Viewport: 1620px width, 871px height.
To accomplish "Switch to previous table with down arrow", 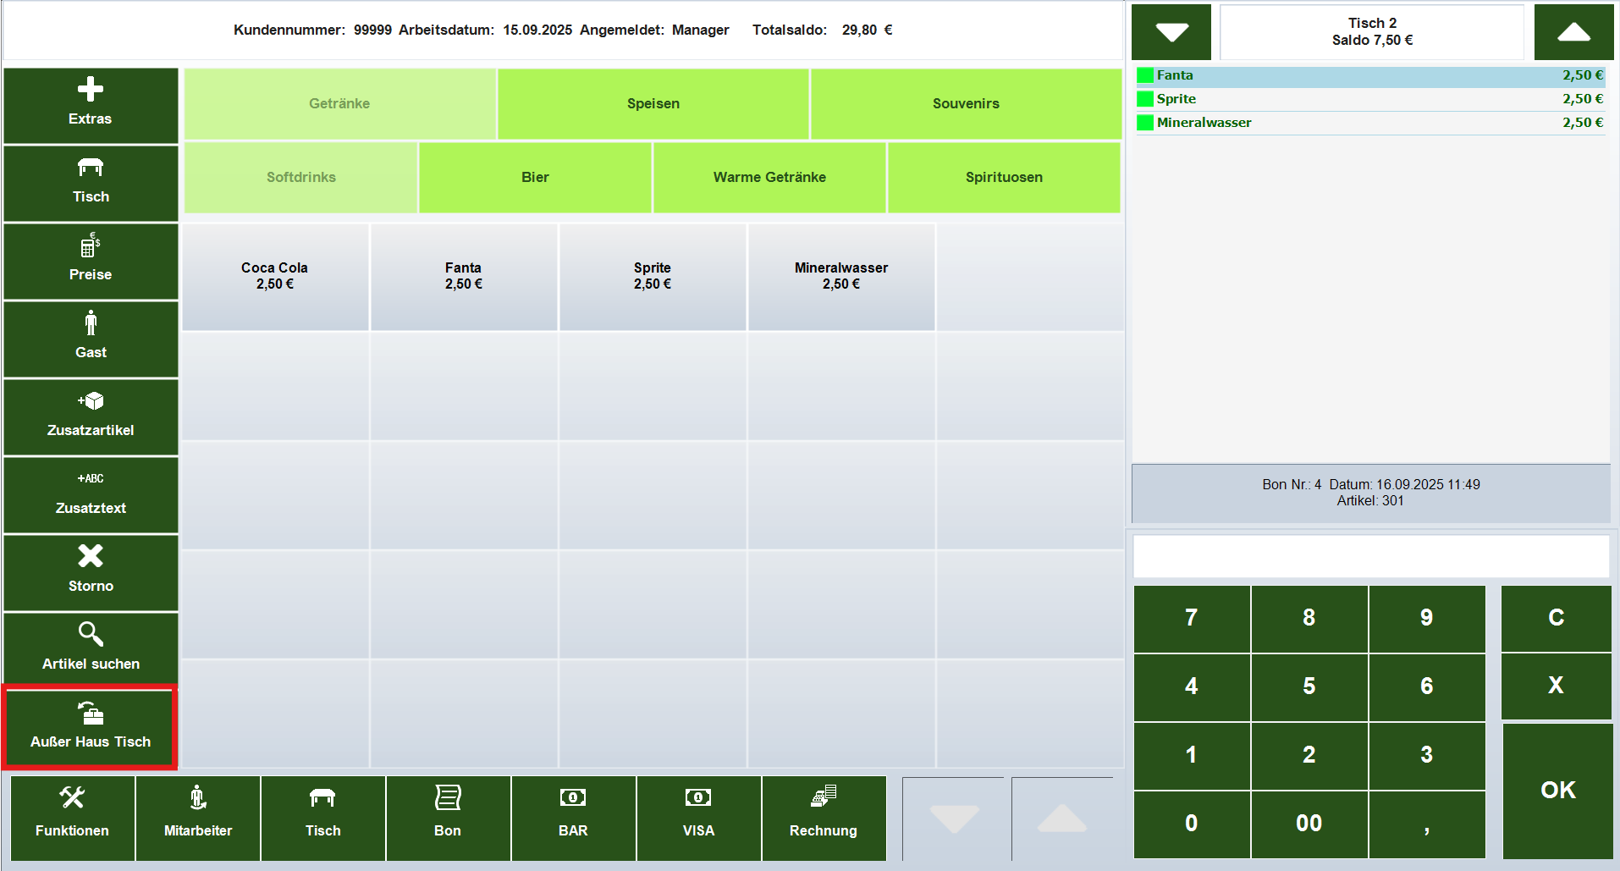I will coord(1171,32).
